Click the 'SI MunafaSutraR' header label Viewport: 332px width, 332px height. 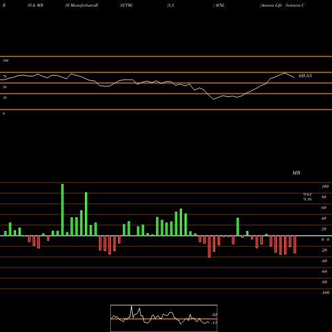point(82,5)
